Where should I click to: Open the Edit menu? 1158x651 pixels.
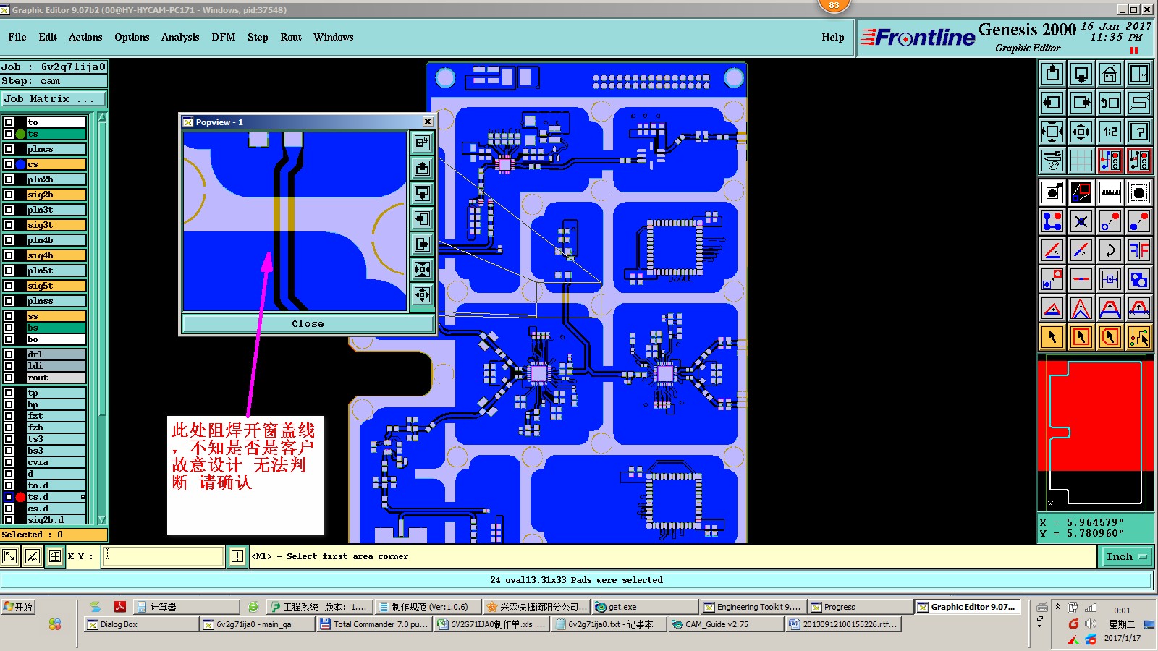(x=48, y=37)
